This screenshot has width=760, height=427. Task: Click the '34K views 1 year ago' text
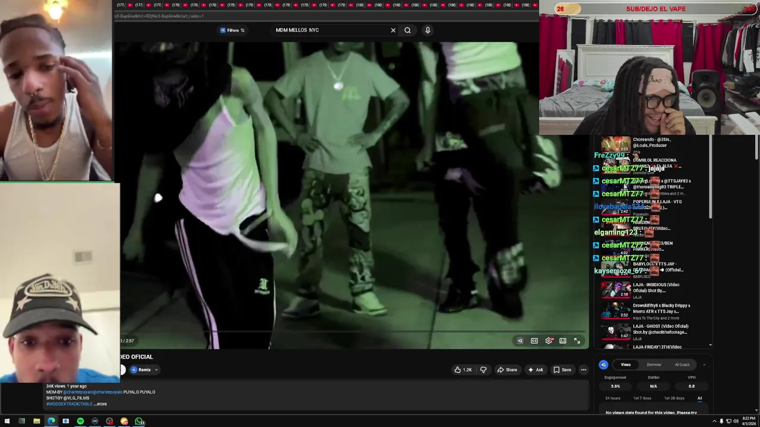point(66,386)
